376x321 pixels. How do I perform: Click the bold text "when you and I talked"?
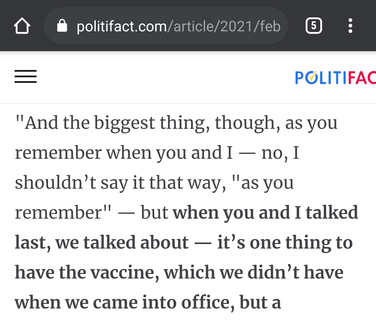pos(265,213)
